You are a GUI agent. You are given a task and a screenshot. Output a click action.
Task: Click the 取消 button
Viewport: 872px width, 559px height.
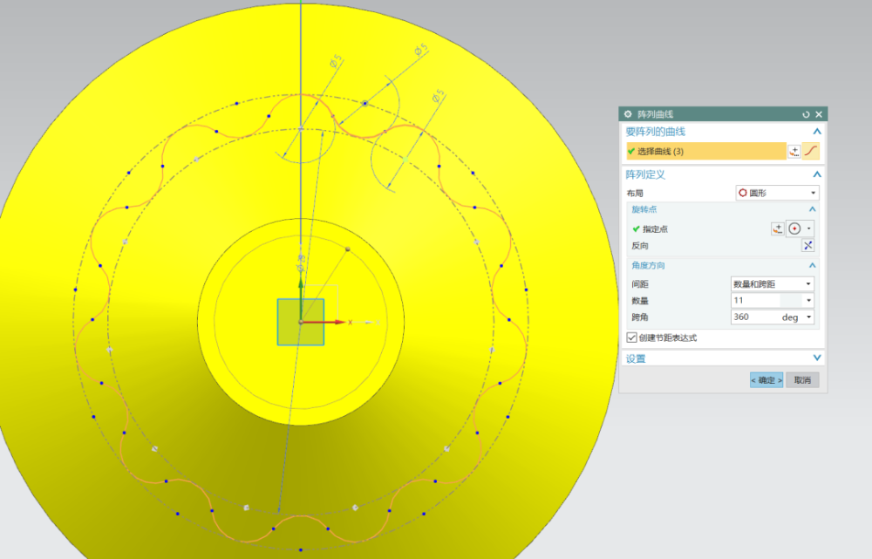coord(802,380)
